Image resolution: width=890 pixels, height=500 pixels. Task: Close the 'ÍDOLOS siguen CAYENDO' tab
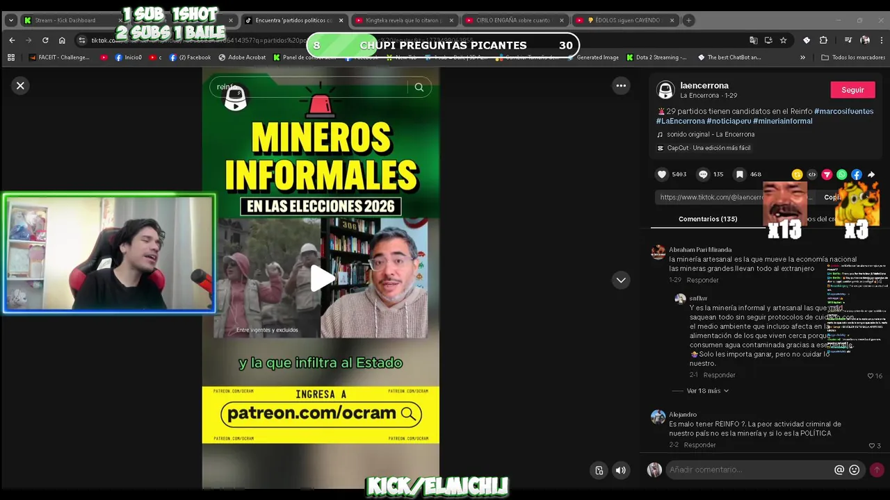coord(672,20)
